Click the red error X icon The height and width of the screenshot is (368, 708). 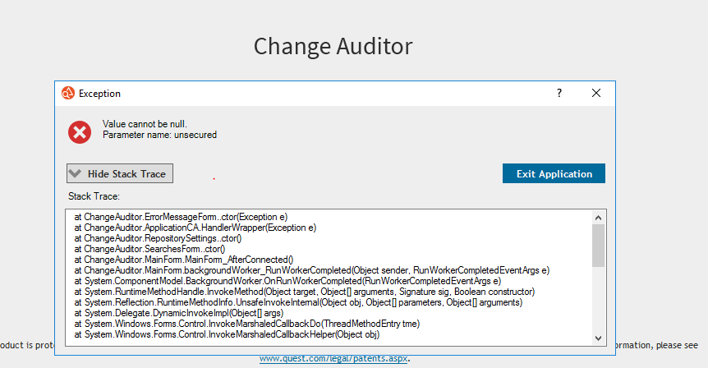tap(80, 132)
